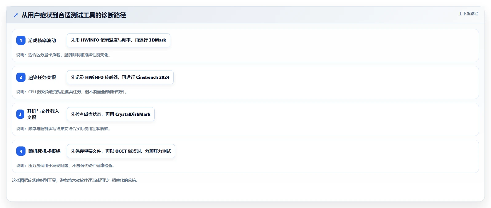Click the 开机与文件载入变慢 symptom label

43,114
